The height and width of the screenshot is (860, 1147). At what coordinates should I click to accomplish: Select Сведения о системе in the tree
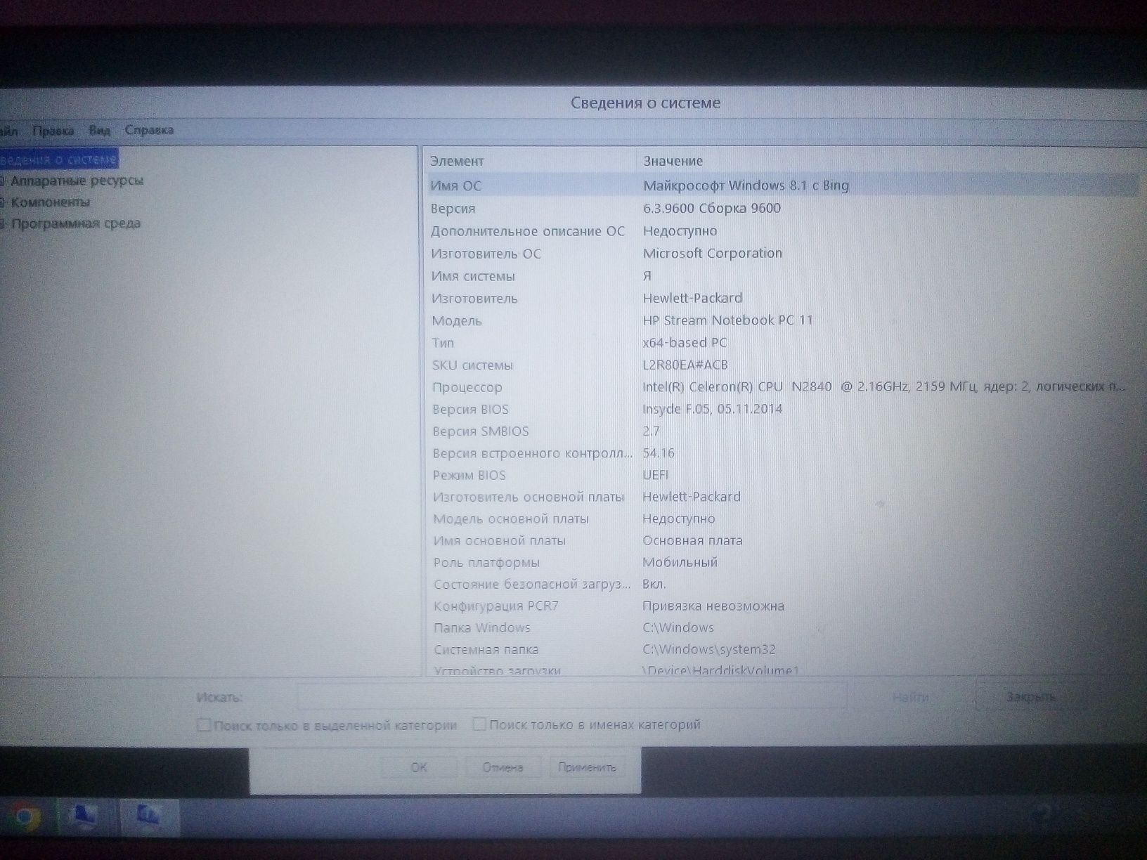click(x=58, y=159)
